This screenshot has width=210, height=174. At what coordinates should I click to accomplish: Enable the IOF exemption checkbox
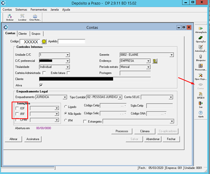(17, 108)
